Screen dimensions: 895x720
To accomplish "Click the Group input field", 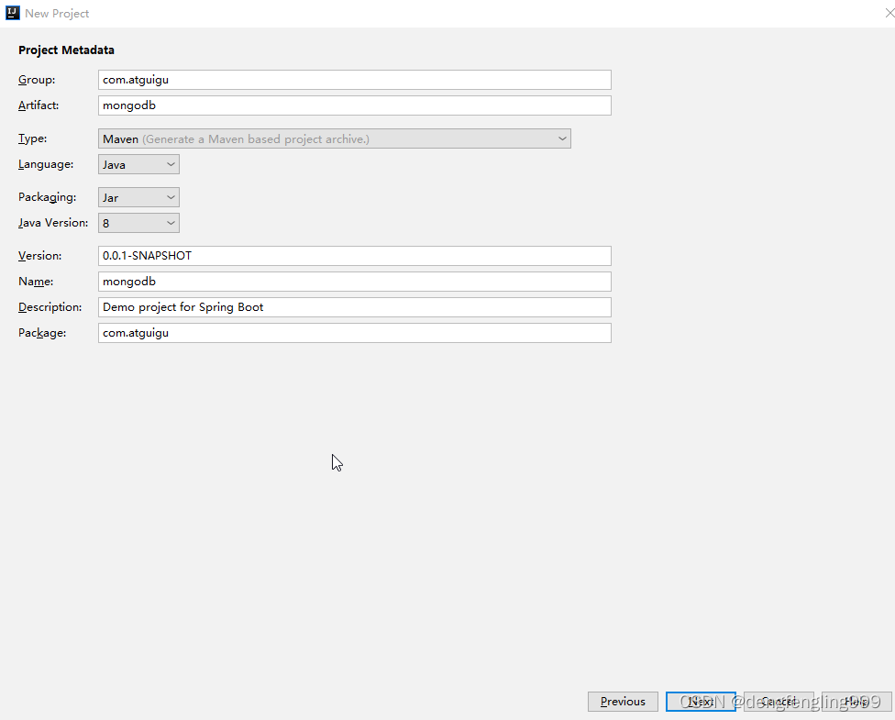I will [x=355, y=80].
